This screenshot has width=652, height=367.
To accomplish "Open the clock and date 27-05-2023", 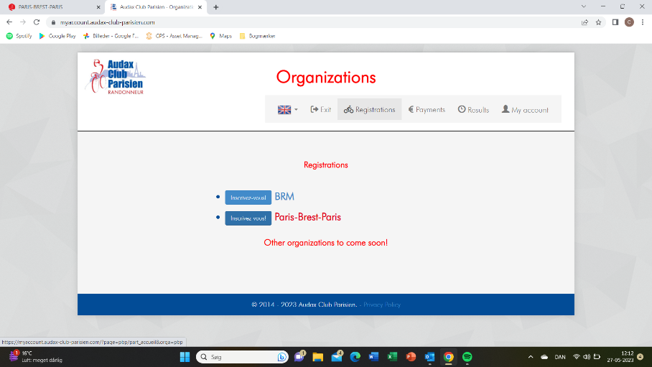I will point(620,357).
